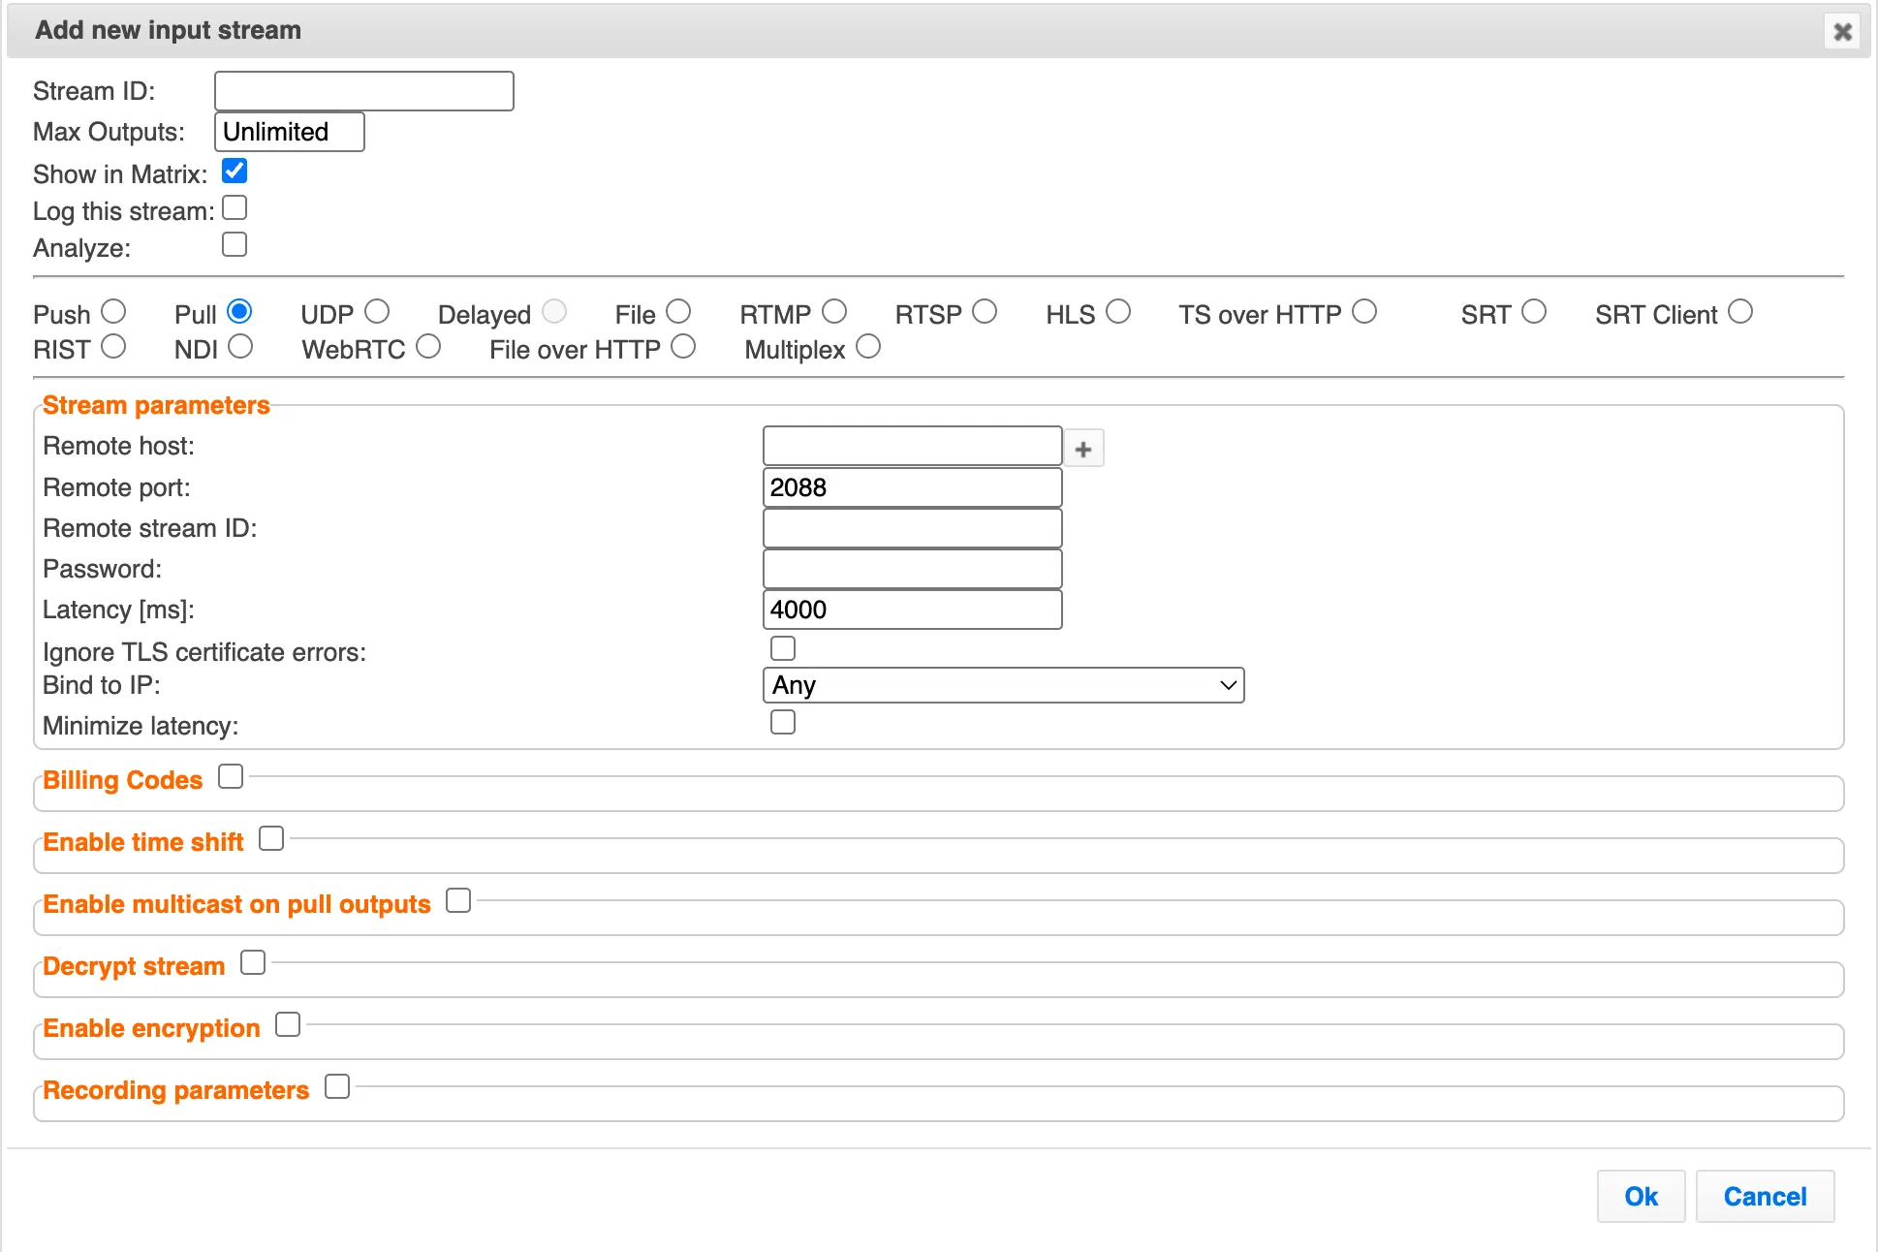Choose the WebRTC radio button
Image resolution: width=1878 pixels, height=1252 pixels.
[x=428, y=346]
